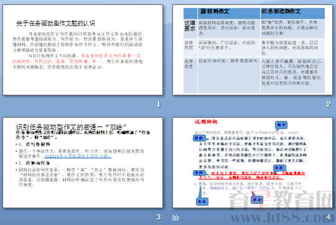This screenshot has height=225, width=336.
Task: Click slide number 3 label
Action: (159, 217)
